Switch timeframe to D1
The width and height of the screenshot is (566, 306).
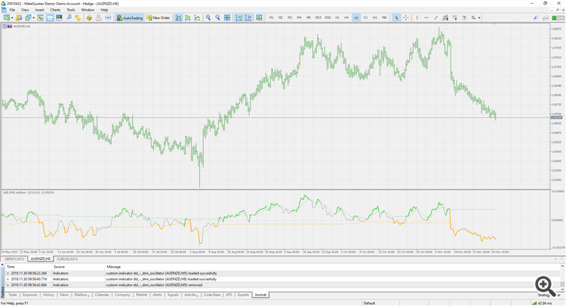pos(365,17)
